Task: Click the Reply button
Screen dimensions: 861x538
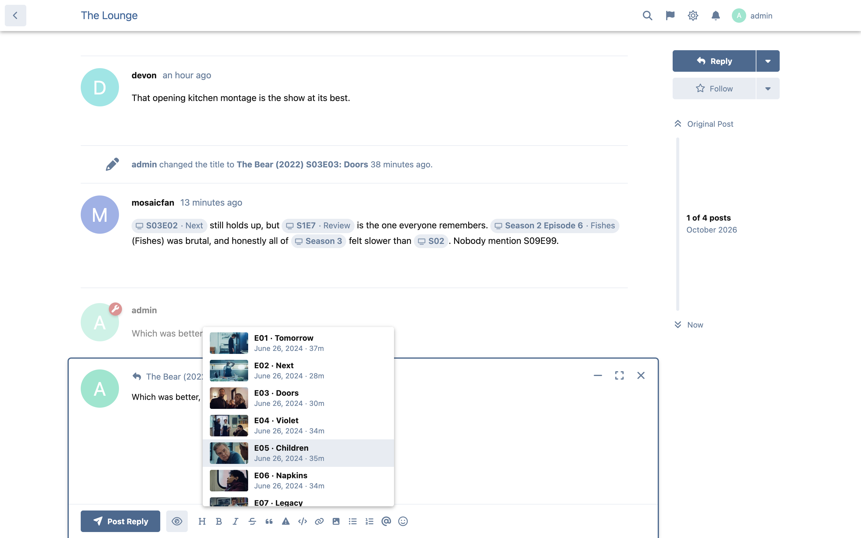Action: tap(714, 61)
